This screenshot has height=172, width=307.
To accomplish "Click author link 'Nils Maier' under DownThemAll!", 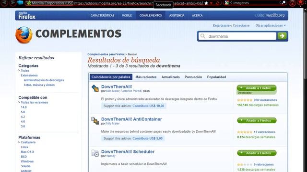I will coord(113,91).
